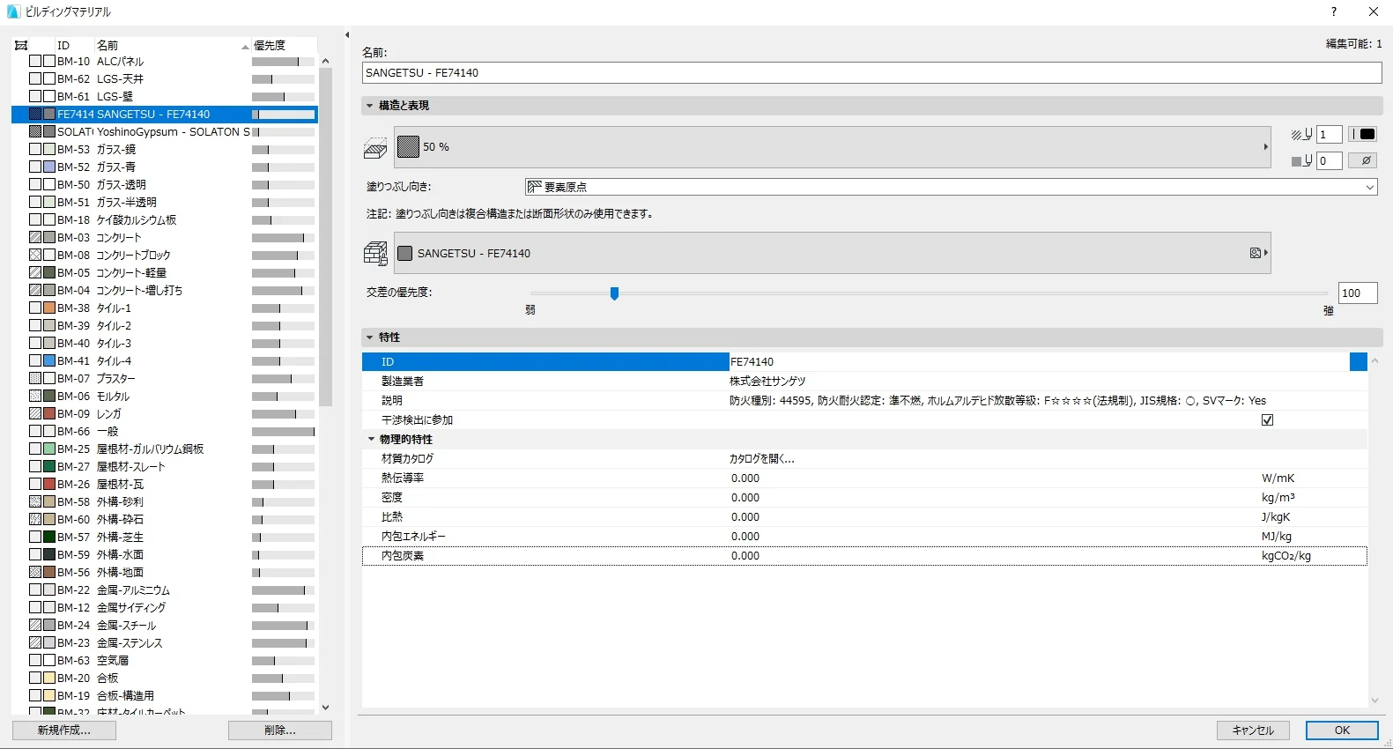Screen dimensions: 1393x749
Task: Click fill pattern icon of SOLATON row
Action: [35, 131]
